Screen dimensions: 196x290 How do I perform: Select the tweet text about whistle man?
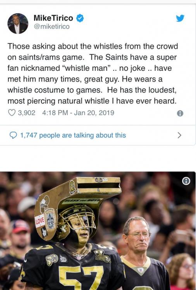pyautogui.click(x=93, y=73)
